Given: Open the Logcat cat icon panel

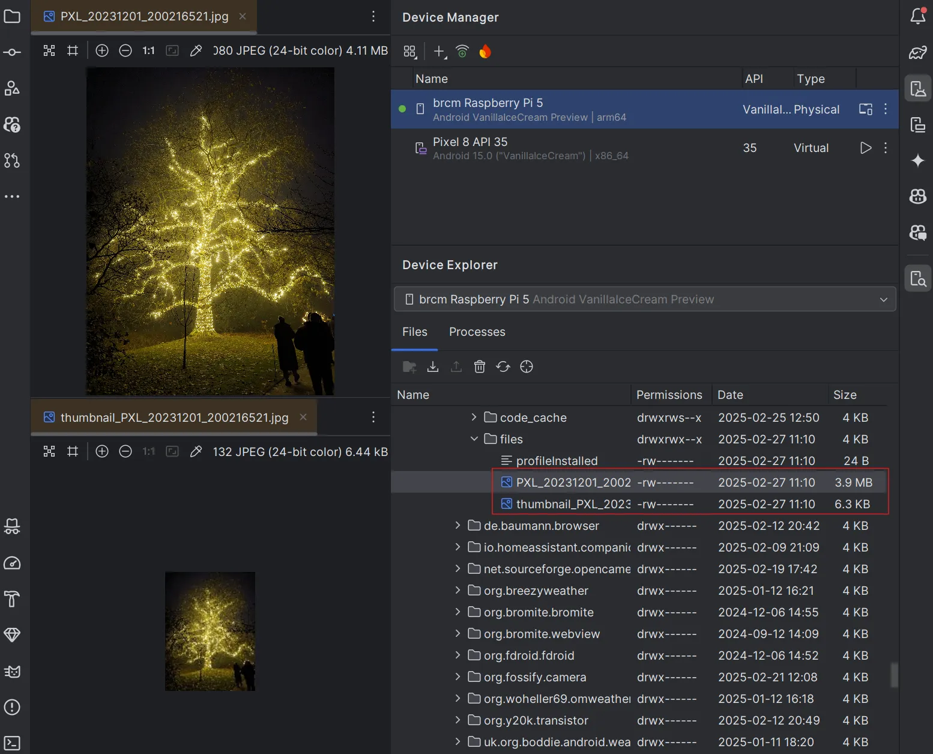Looking at the screenshot, I should coord(12,671).
